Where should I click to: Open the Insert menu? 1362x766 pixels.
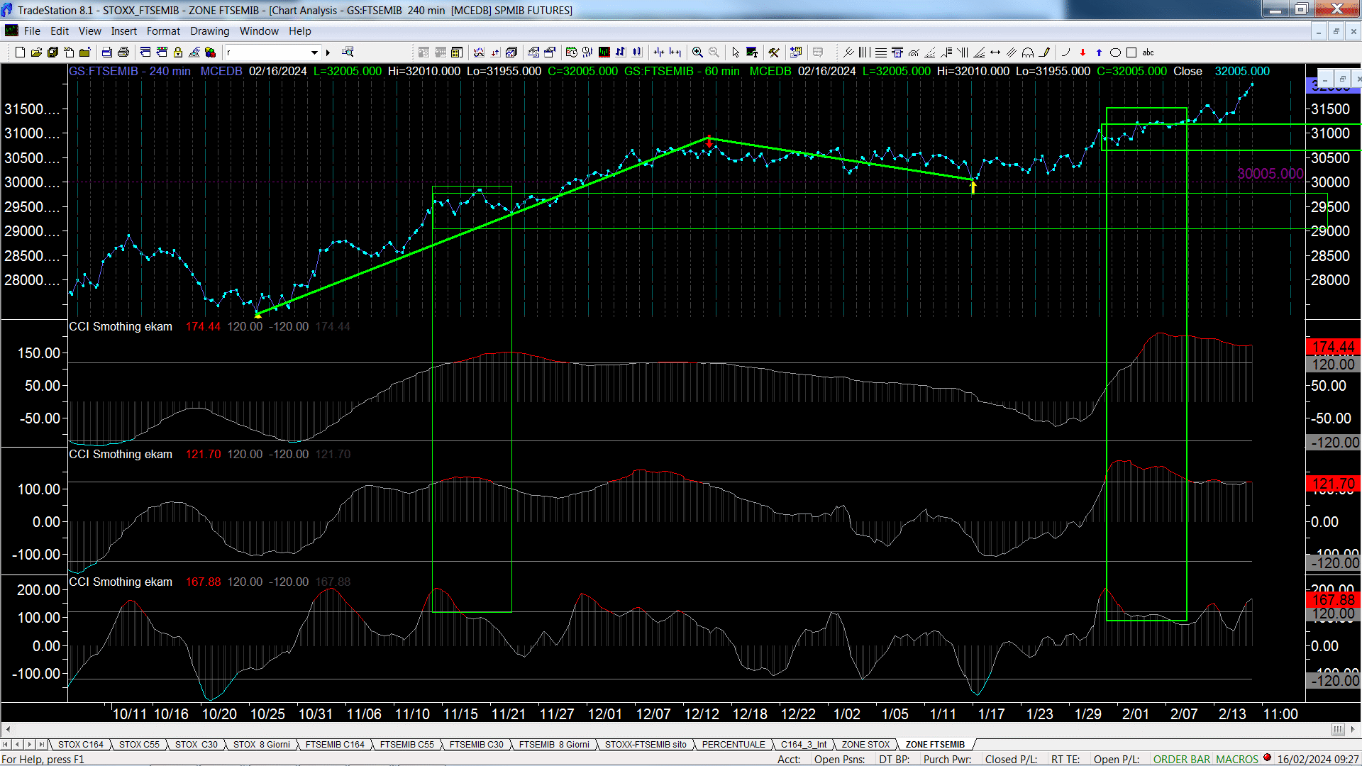(x=124, y=31)
